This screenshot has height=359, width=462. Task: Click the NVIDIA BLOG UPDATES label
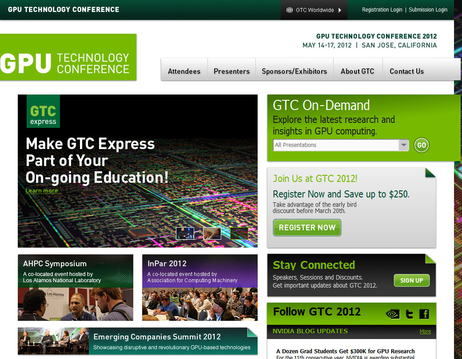coord(310,331)
